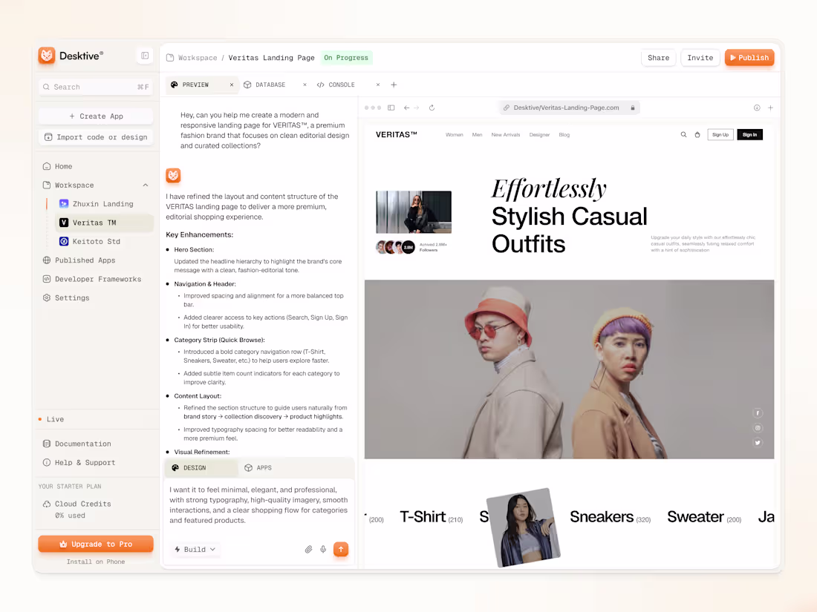Image resolution: width=817 pixels, height=612 pixels.
Task: Close the CONSOLE tab
Action: click(378, 85)
